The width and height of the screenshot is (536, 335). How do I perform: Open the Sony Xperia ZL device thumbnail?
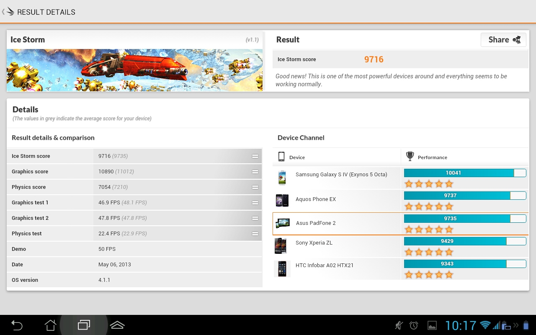pyautogui.click(x=281, y=246)
